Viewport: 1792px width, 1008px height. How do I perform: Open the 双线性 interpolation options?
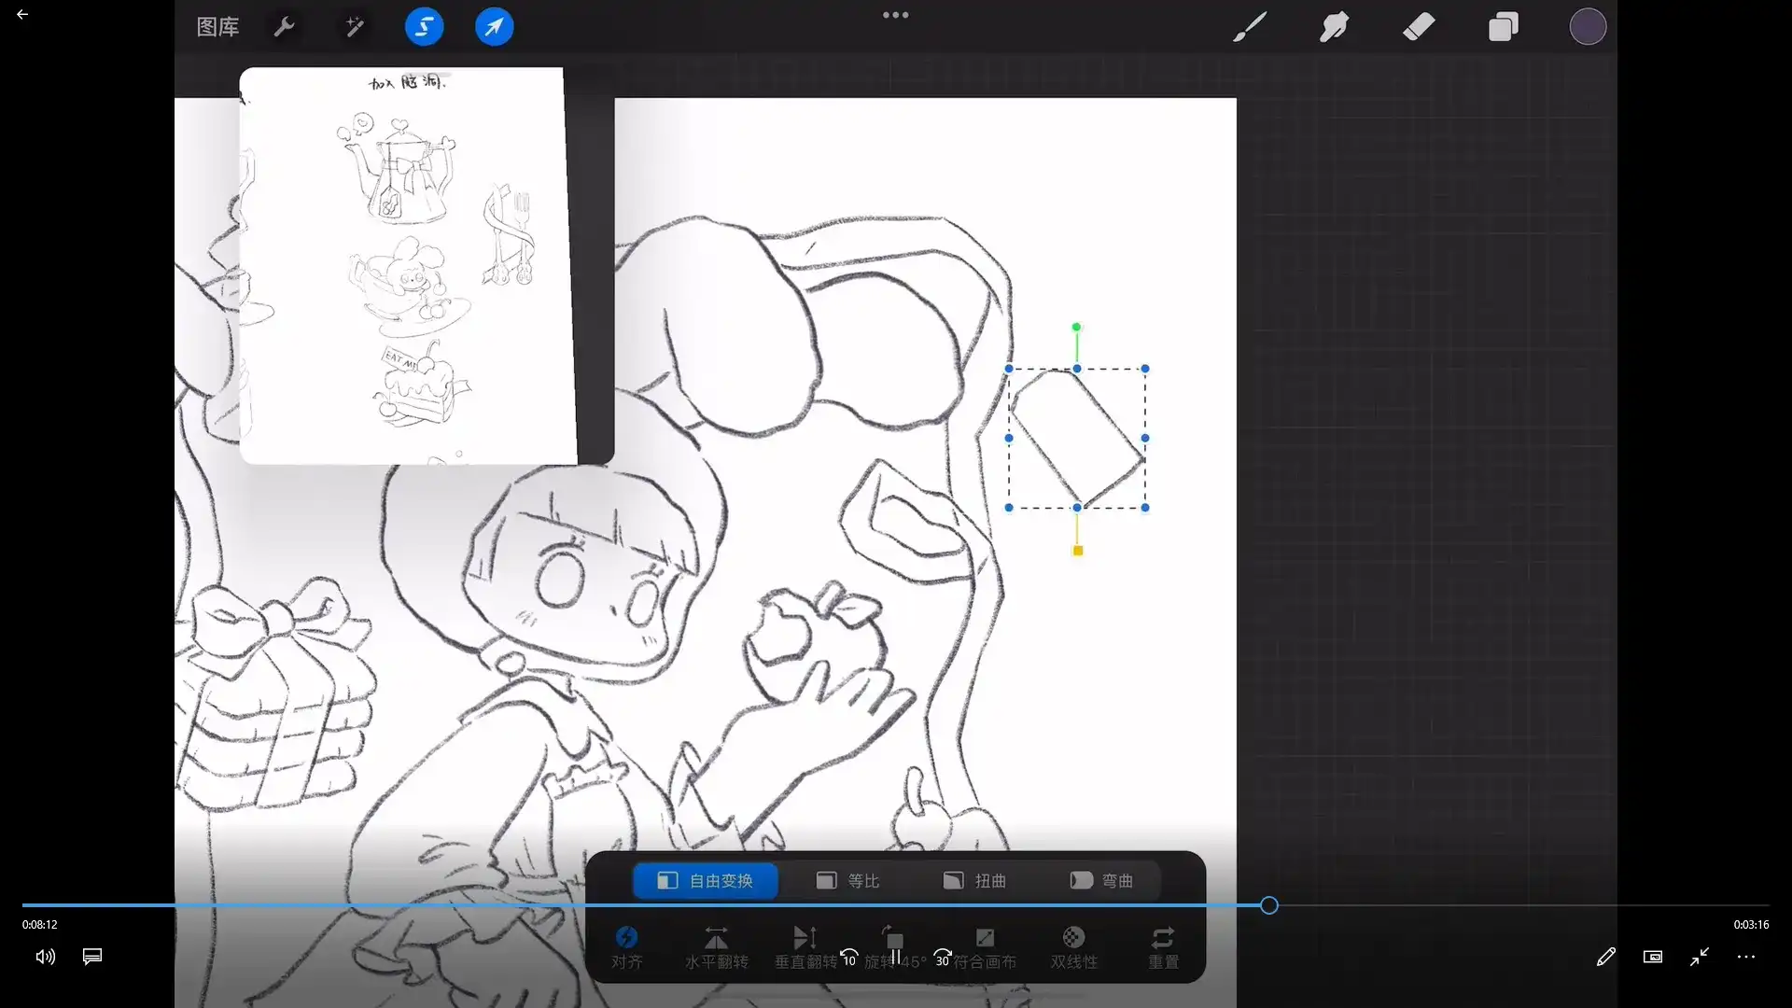(1073, 946)
